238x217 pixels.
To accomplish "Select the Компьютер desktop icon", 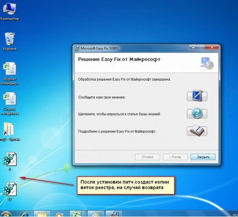I will 10,12.
